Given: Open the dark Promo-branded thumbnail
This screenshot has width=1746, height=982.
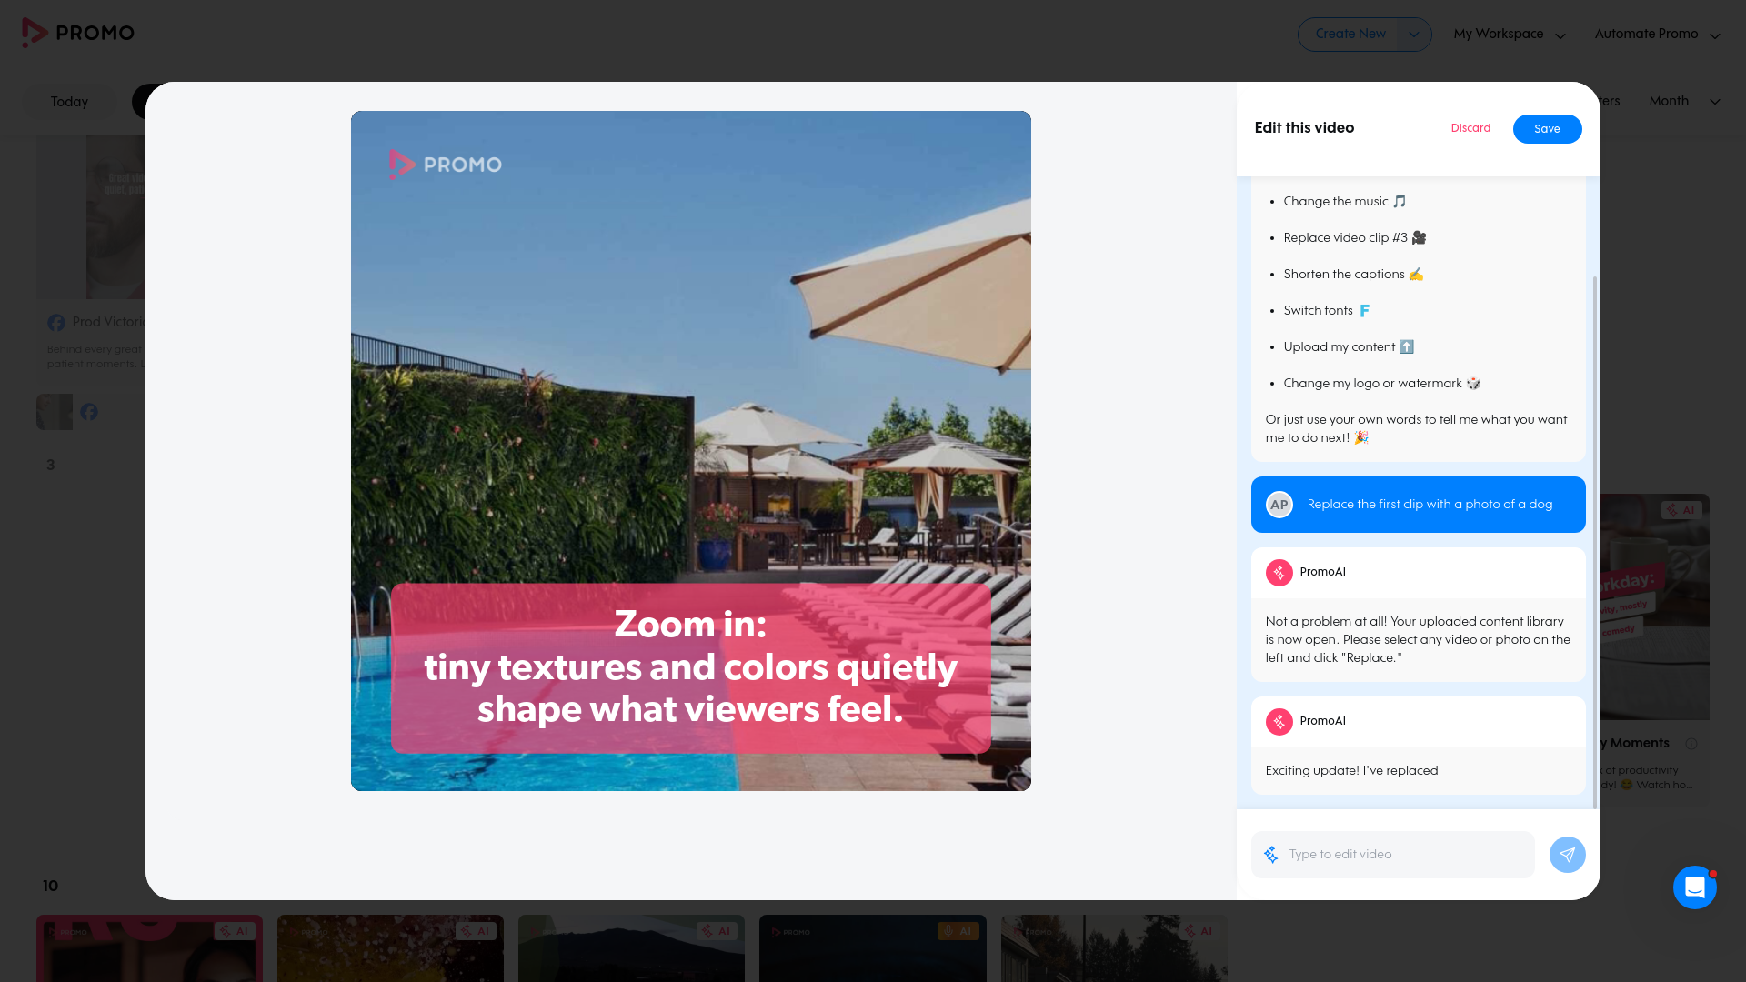Looking at the screenshot, I should click(x=872, y=948).
